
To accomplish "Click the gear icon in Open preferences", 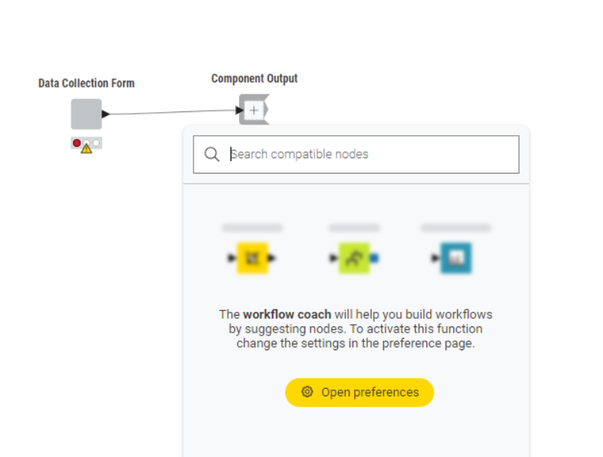I will coord(307,392).
